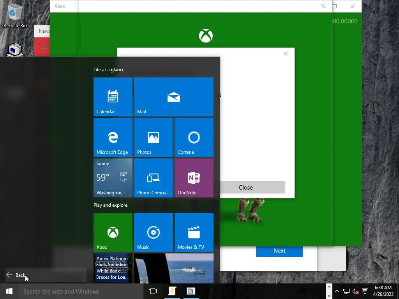The image size is (399, 299).
Task: Dismiss the white Xbox dialog with X
Action: click(x=286, y=54)
